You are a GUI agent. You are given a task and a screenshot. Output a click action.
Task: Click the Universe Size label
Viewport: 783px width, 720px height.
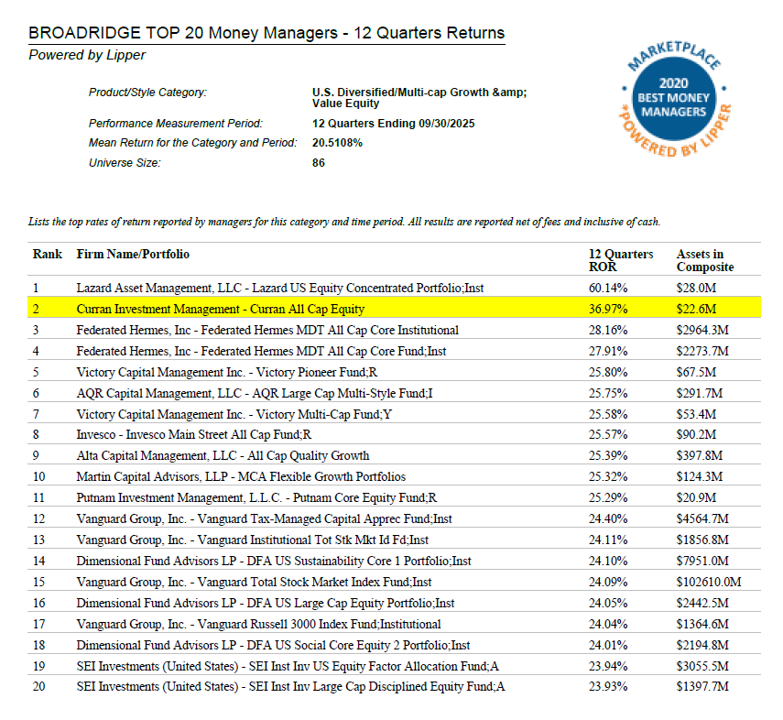coord(125,163)
